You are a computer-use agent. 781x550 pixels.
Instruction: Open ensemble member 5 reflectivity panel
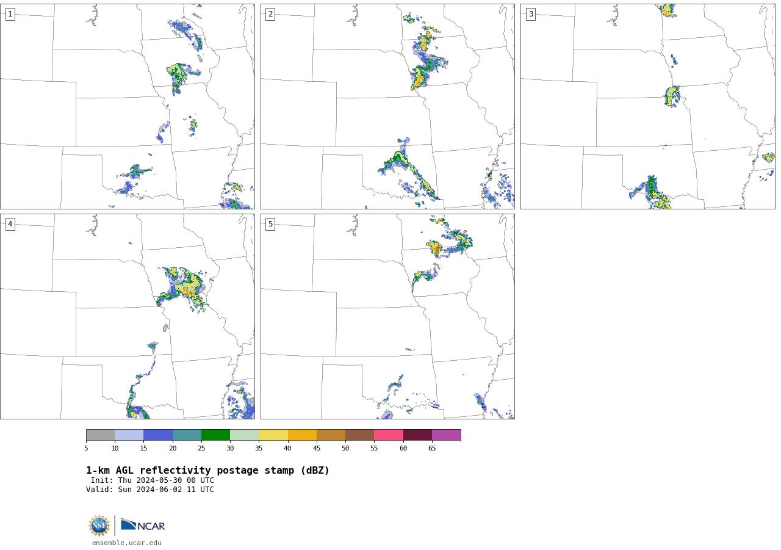pyautogui.click(x=387, y=316)
